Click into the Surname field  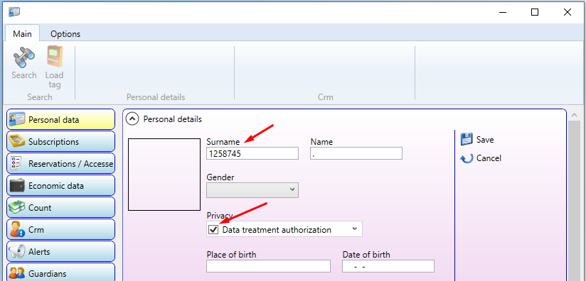point(252,153)
